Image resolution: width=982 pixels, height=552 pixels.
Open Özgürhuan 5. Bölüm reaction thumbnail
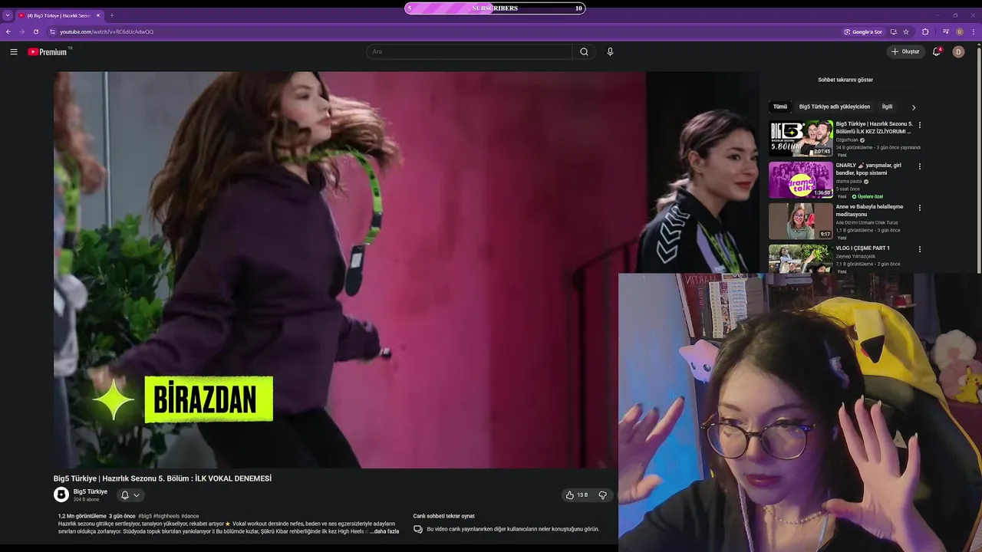pos(800,138)
